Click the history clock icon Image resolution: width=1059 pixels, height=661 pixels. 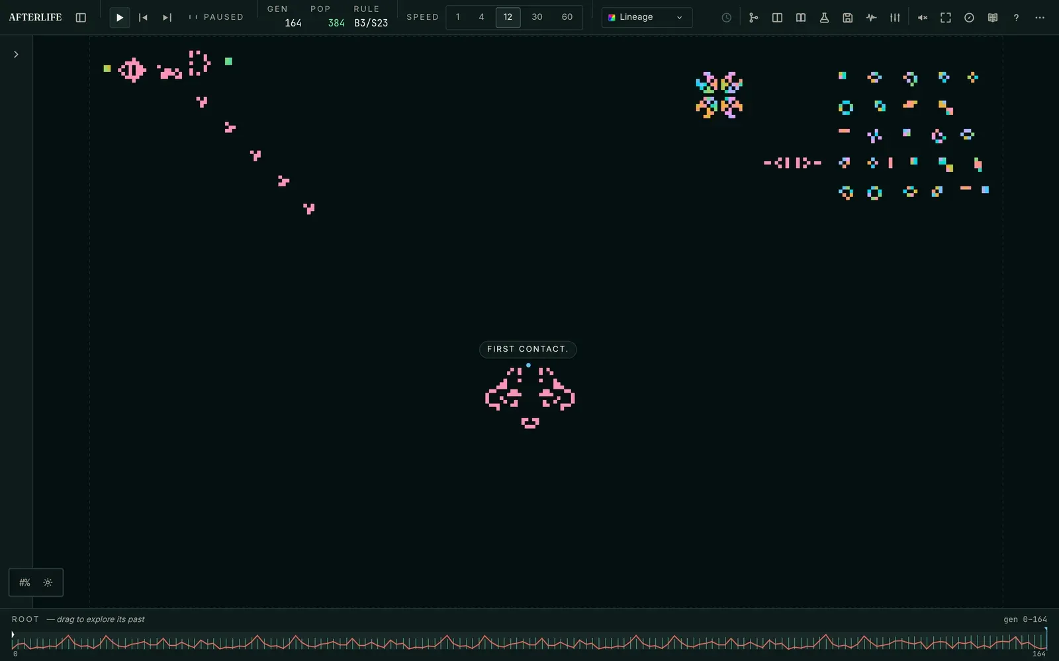tap(726, 18)
